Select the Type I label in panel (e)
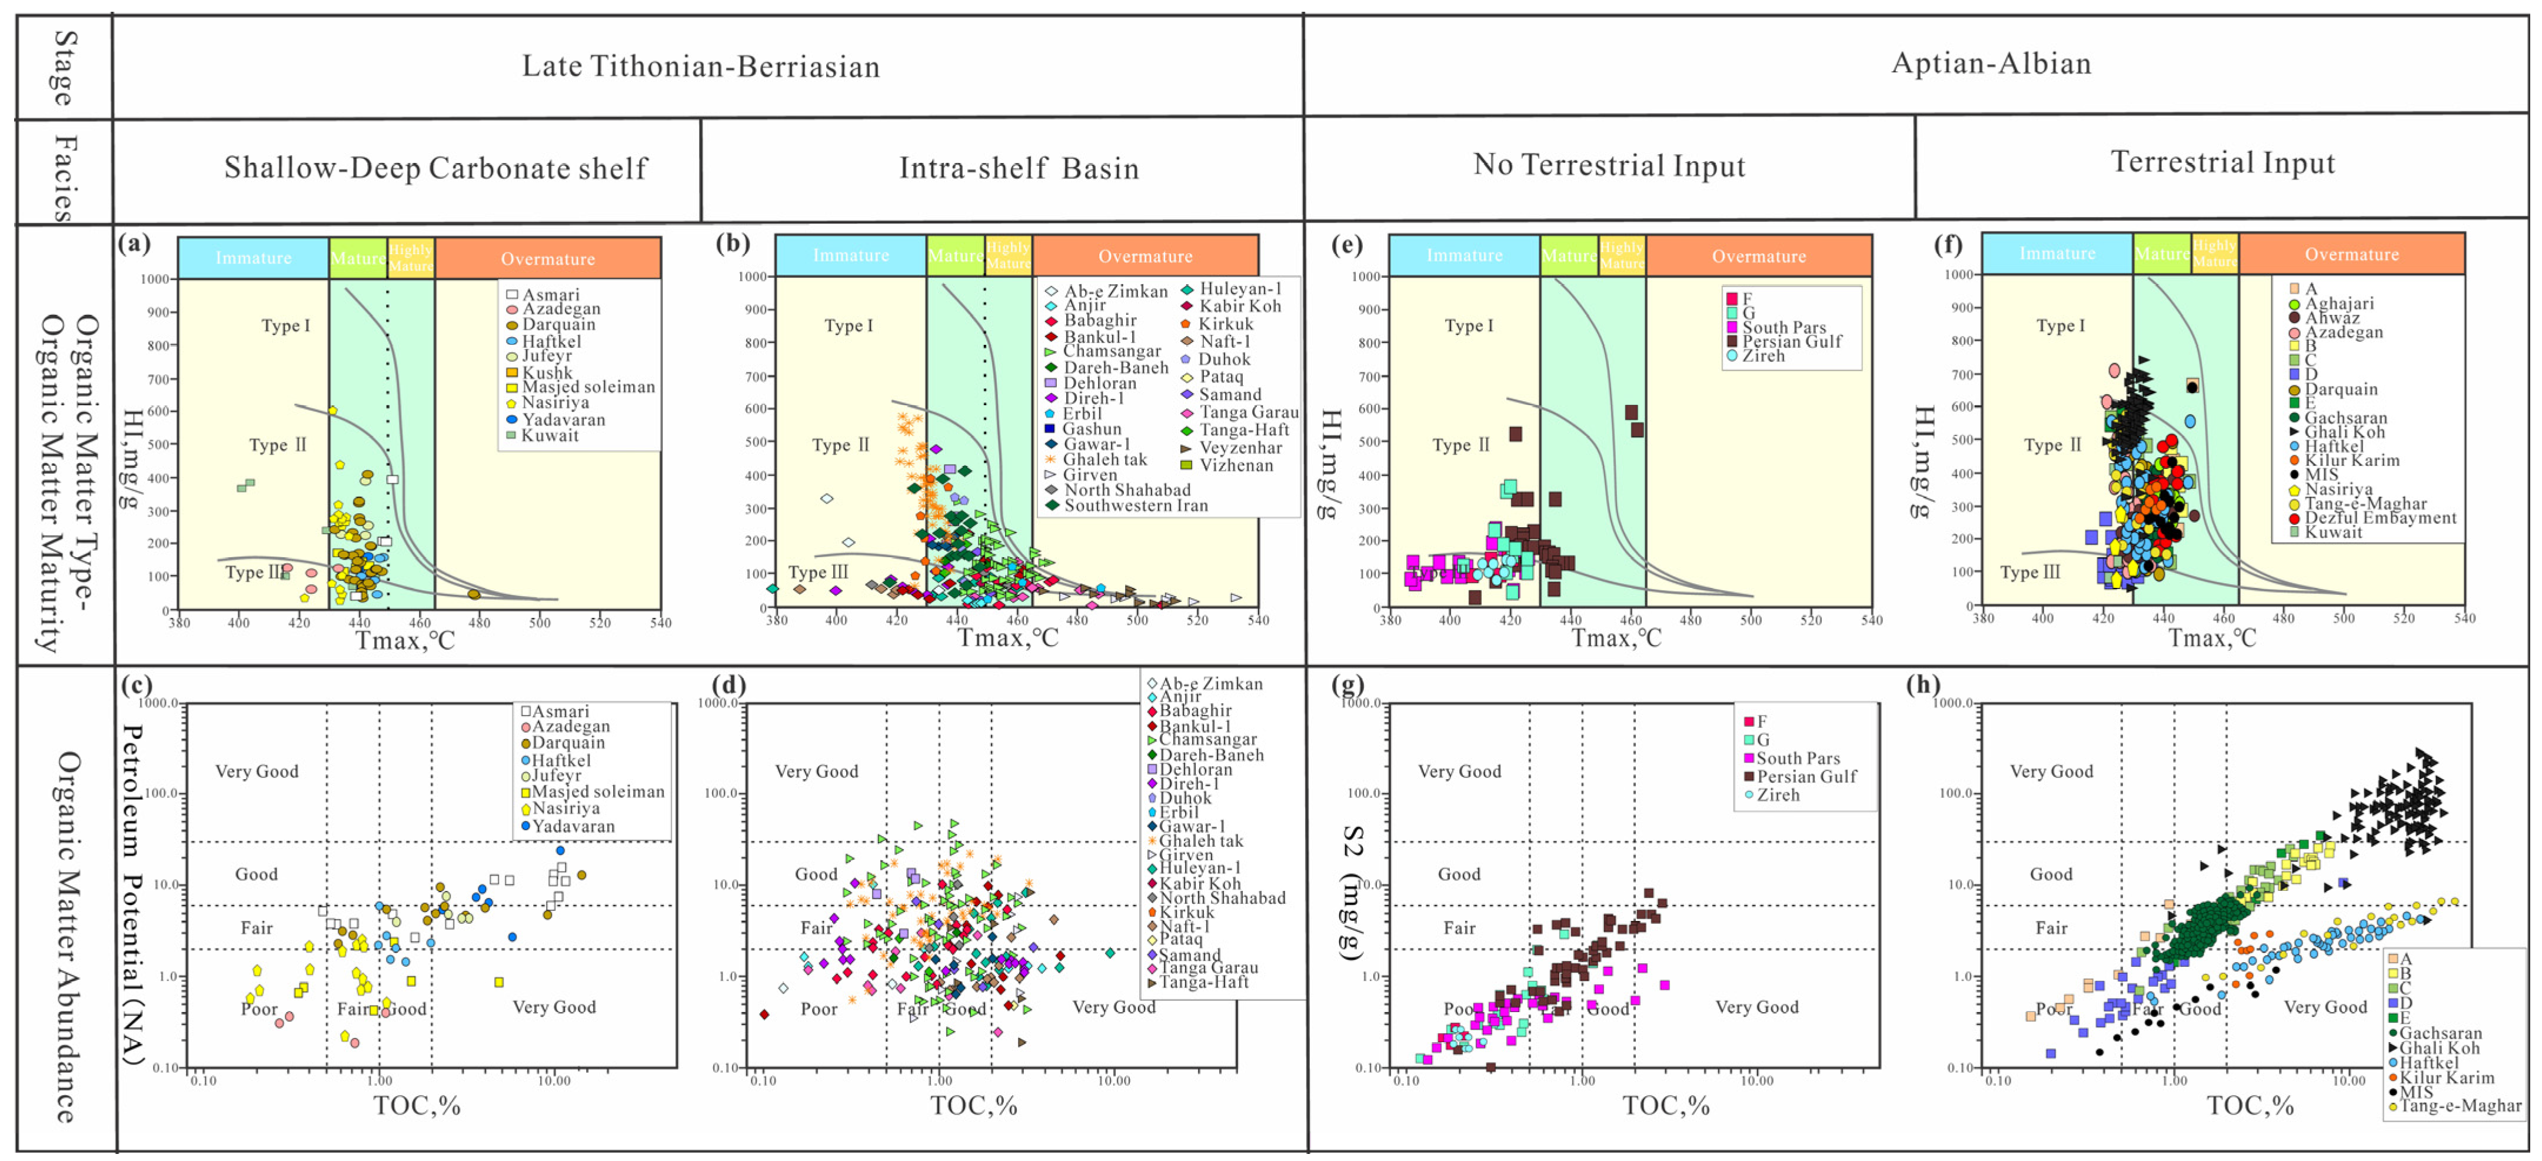This screenshot has width=2542, height=1161. pos(1468,326)
